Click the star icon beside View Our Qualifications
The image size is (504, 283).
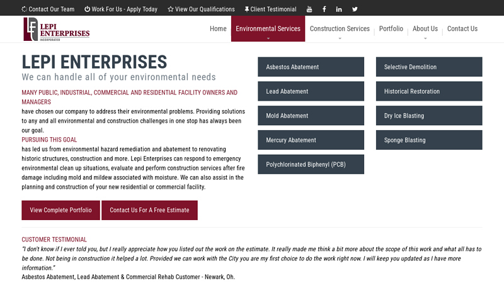(x=171, y=9)
